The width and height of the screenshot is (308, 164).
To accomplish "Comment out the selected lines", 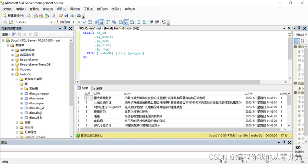I will pos(139,22).
